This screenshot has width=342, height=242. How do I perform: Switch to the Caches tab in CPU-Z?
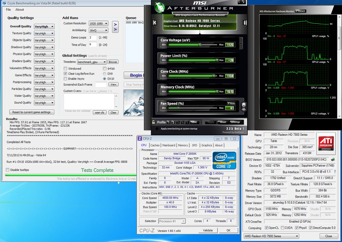click(x=155, y=145)
